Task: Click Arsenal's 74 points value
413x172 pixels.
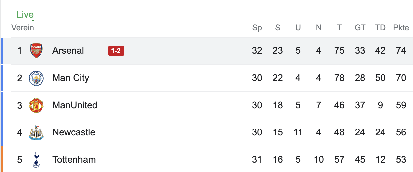Action: 401,51
